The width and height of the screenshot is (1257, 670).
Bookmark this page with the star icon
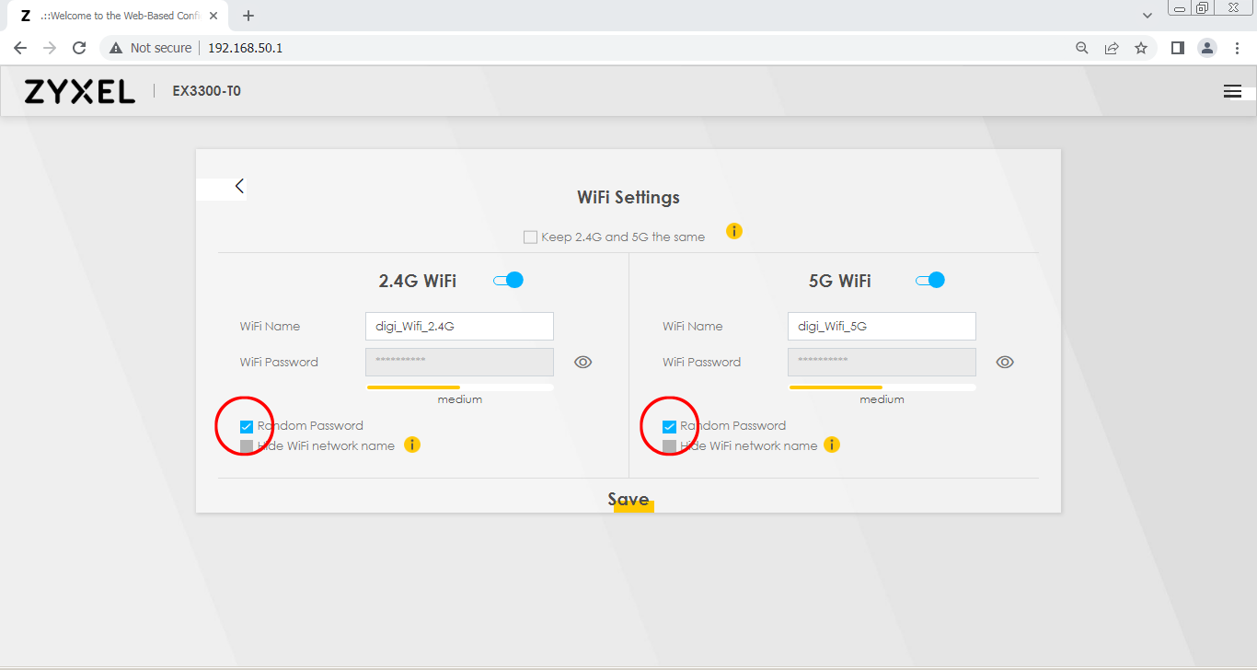[x=1141, y=48]
